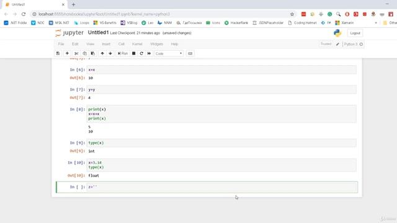
Task: Rename the notebook title Untitled1
Action: coord(98,33)
